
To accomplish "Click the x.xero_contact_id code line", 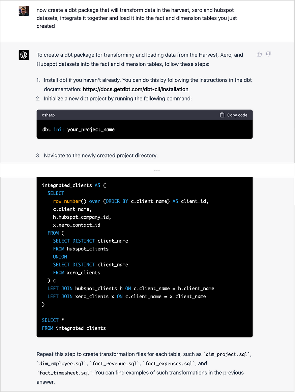I will pos(77,225).
